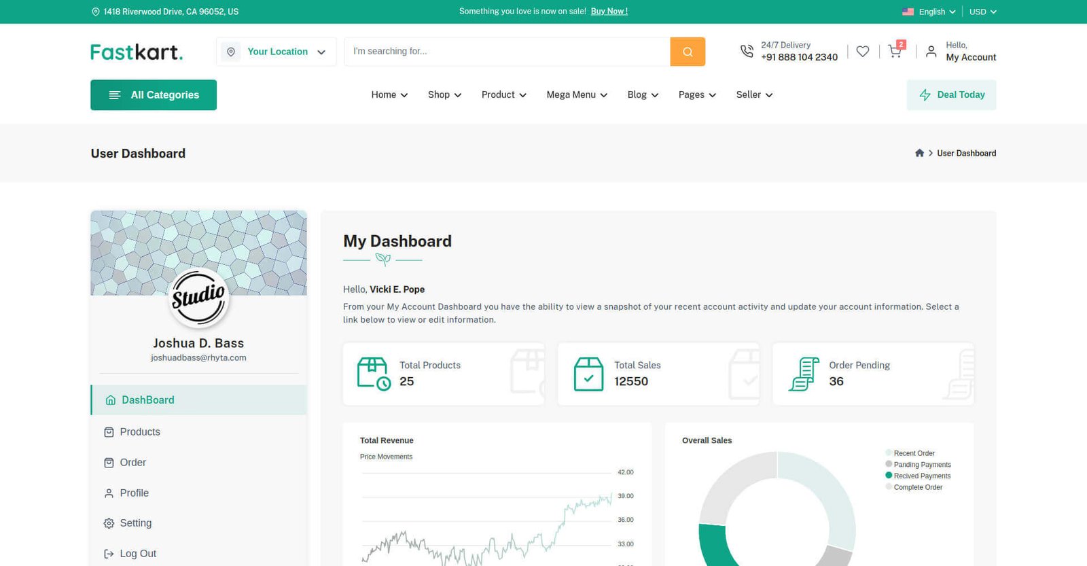Image resolution: width=1087 pixels, height=566 pixels.
Task: Click the orange search magnifier button
Action: pyautogui.click(x=688, y=52)
